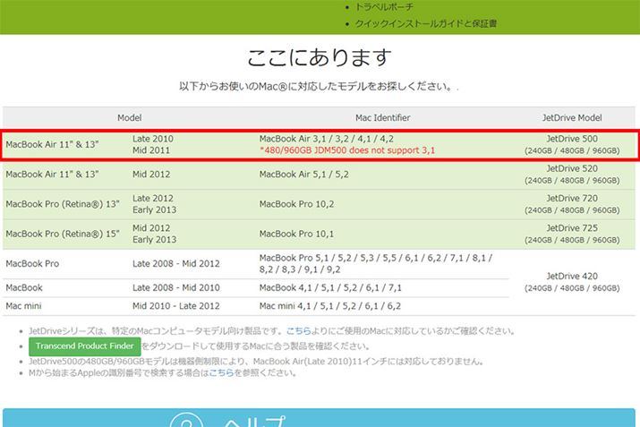Click the JetDrive 520 model cell

(x=572, y=174)
